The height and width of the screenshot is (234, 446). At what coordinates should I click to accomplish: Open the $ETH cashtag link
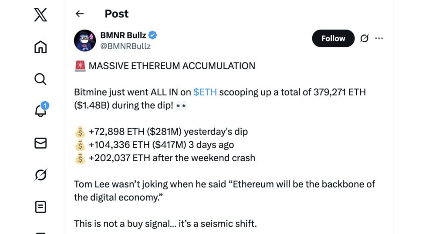pos(205,92)
